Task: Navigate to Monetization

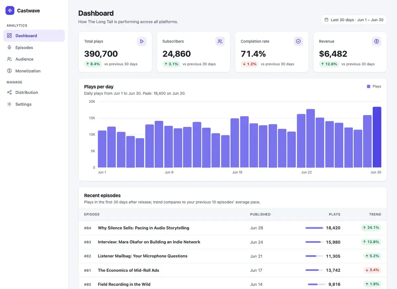Action: click(x=34, y=71)
